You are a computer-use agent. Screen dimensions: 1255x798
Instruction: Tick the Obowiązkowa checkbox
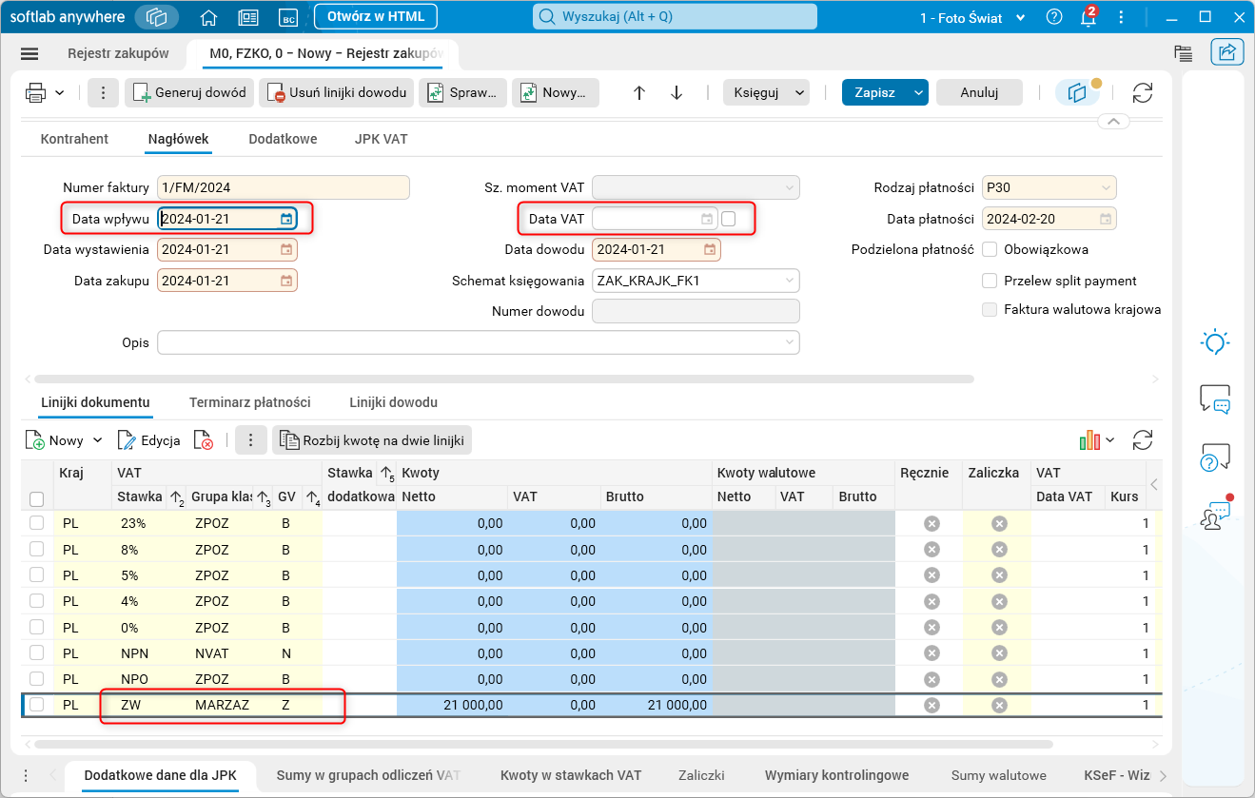[990, 249]
